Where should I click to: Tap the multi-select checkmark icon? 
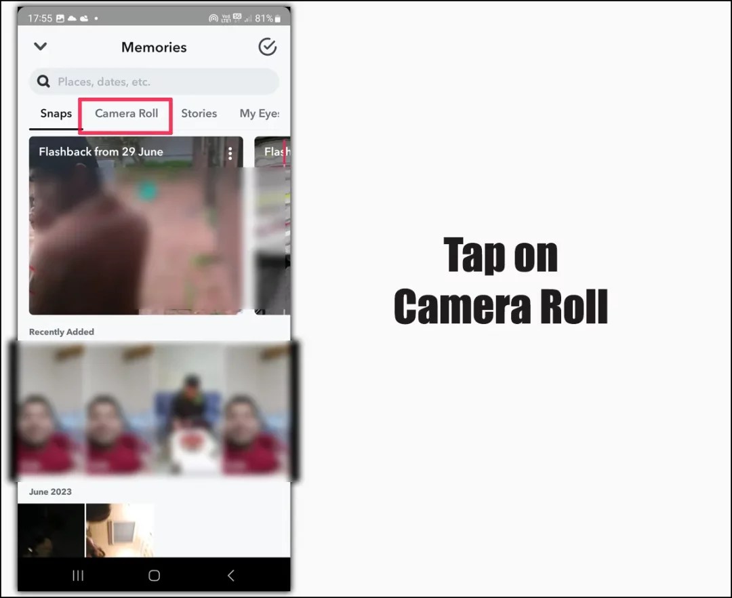267,47
